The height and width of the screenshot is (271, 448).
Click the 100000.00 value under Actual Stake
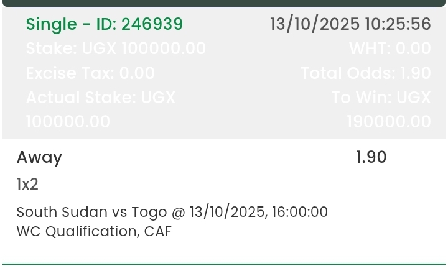pyautogui.click(x=68, y=122)
